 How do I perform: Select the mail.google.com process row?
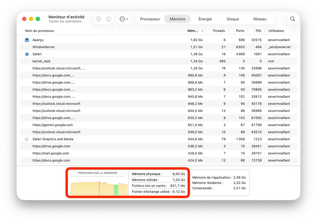(158, 153)
